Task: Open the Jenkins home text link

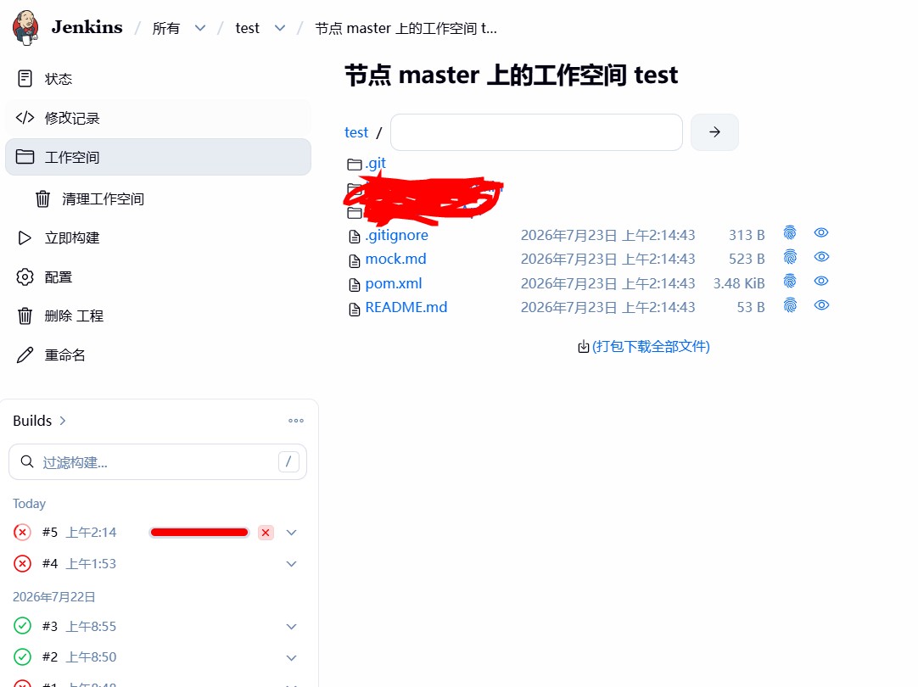Action: (x=87, y=27)
